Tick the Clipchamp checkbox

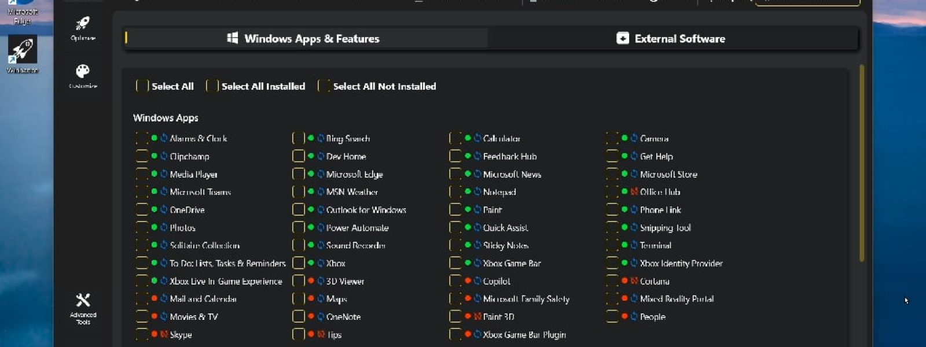click(142, 156)
